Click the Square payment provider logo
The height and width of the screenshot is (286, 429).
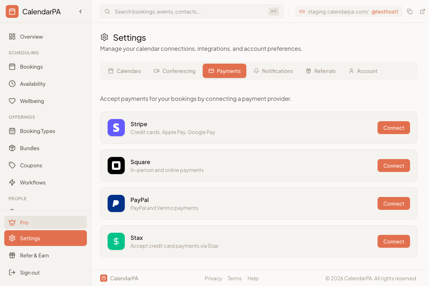click(116, 166)
